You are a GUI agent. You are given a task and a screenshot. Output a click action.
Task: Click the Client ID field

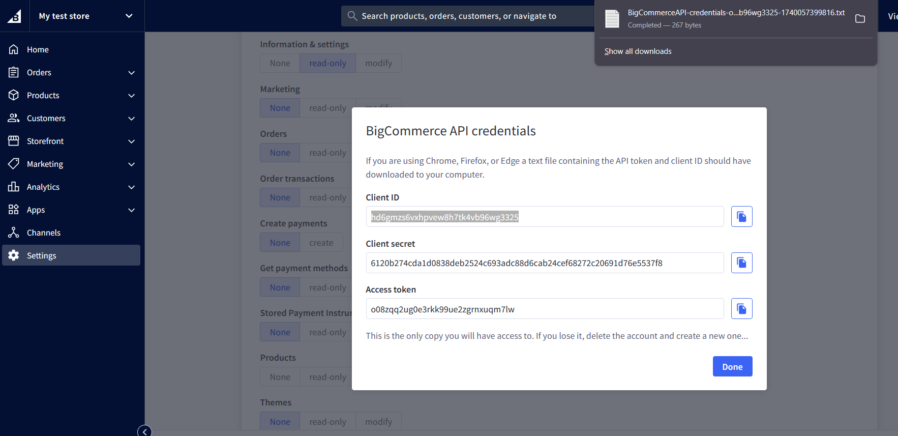pyautogui.click(x=545, y=217)
